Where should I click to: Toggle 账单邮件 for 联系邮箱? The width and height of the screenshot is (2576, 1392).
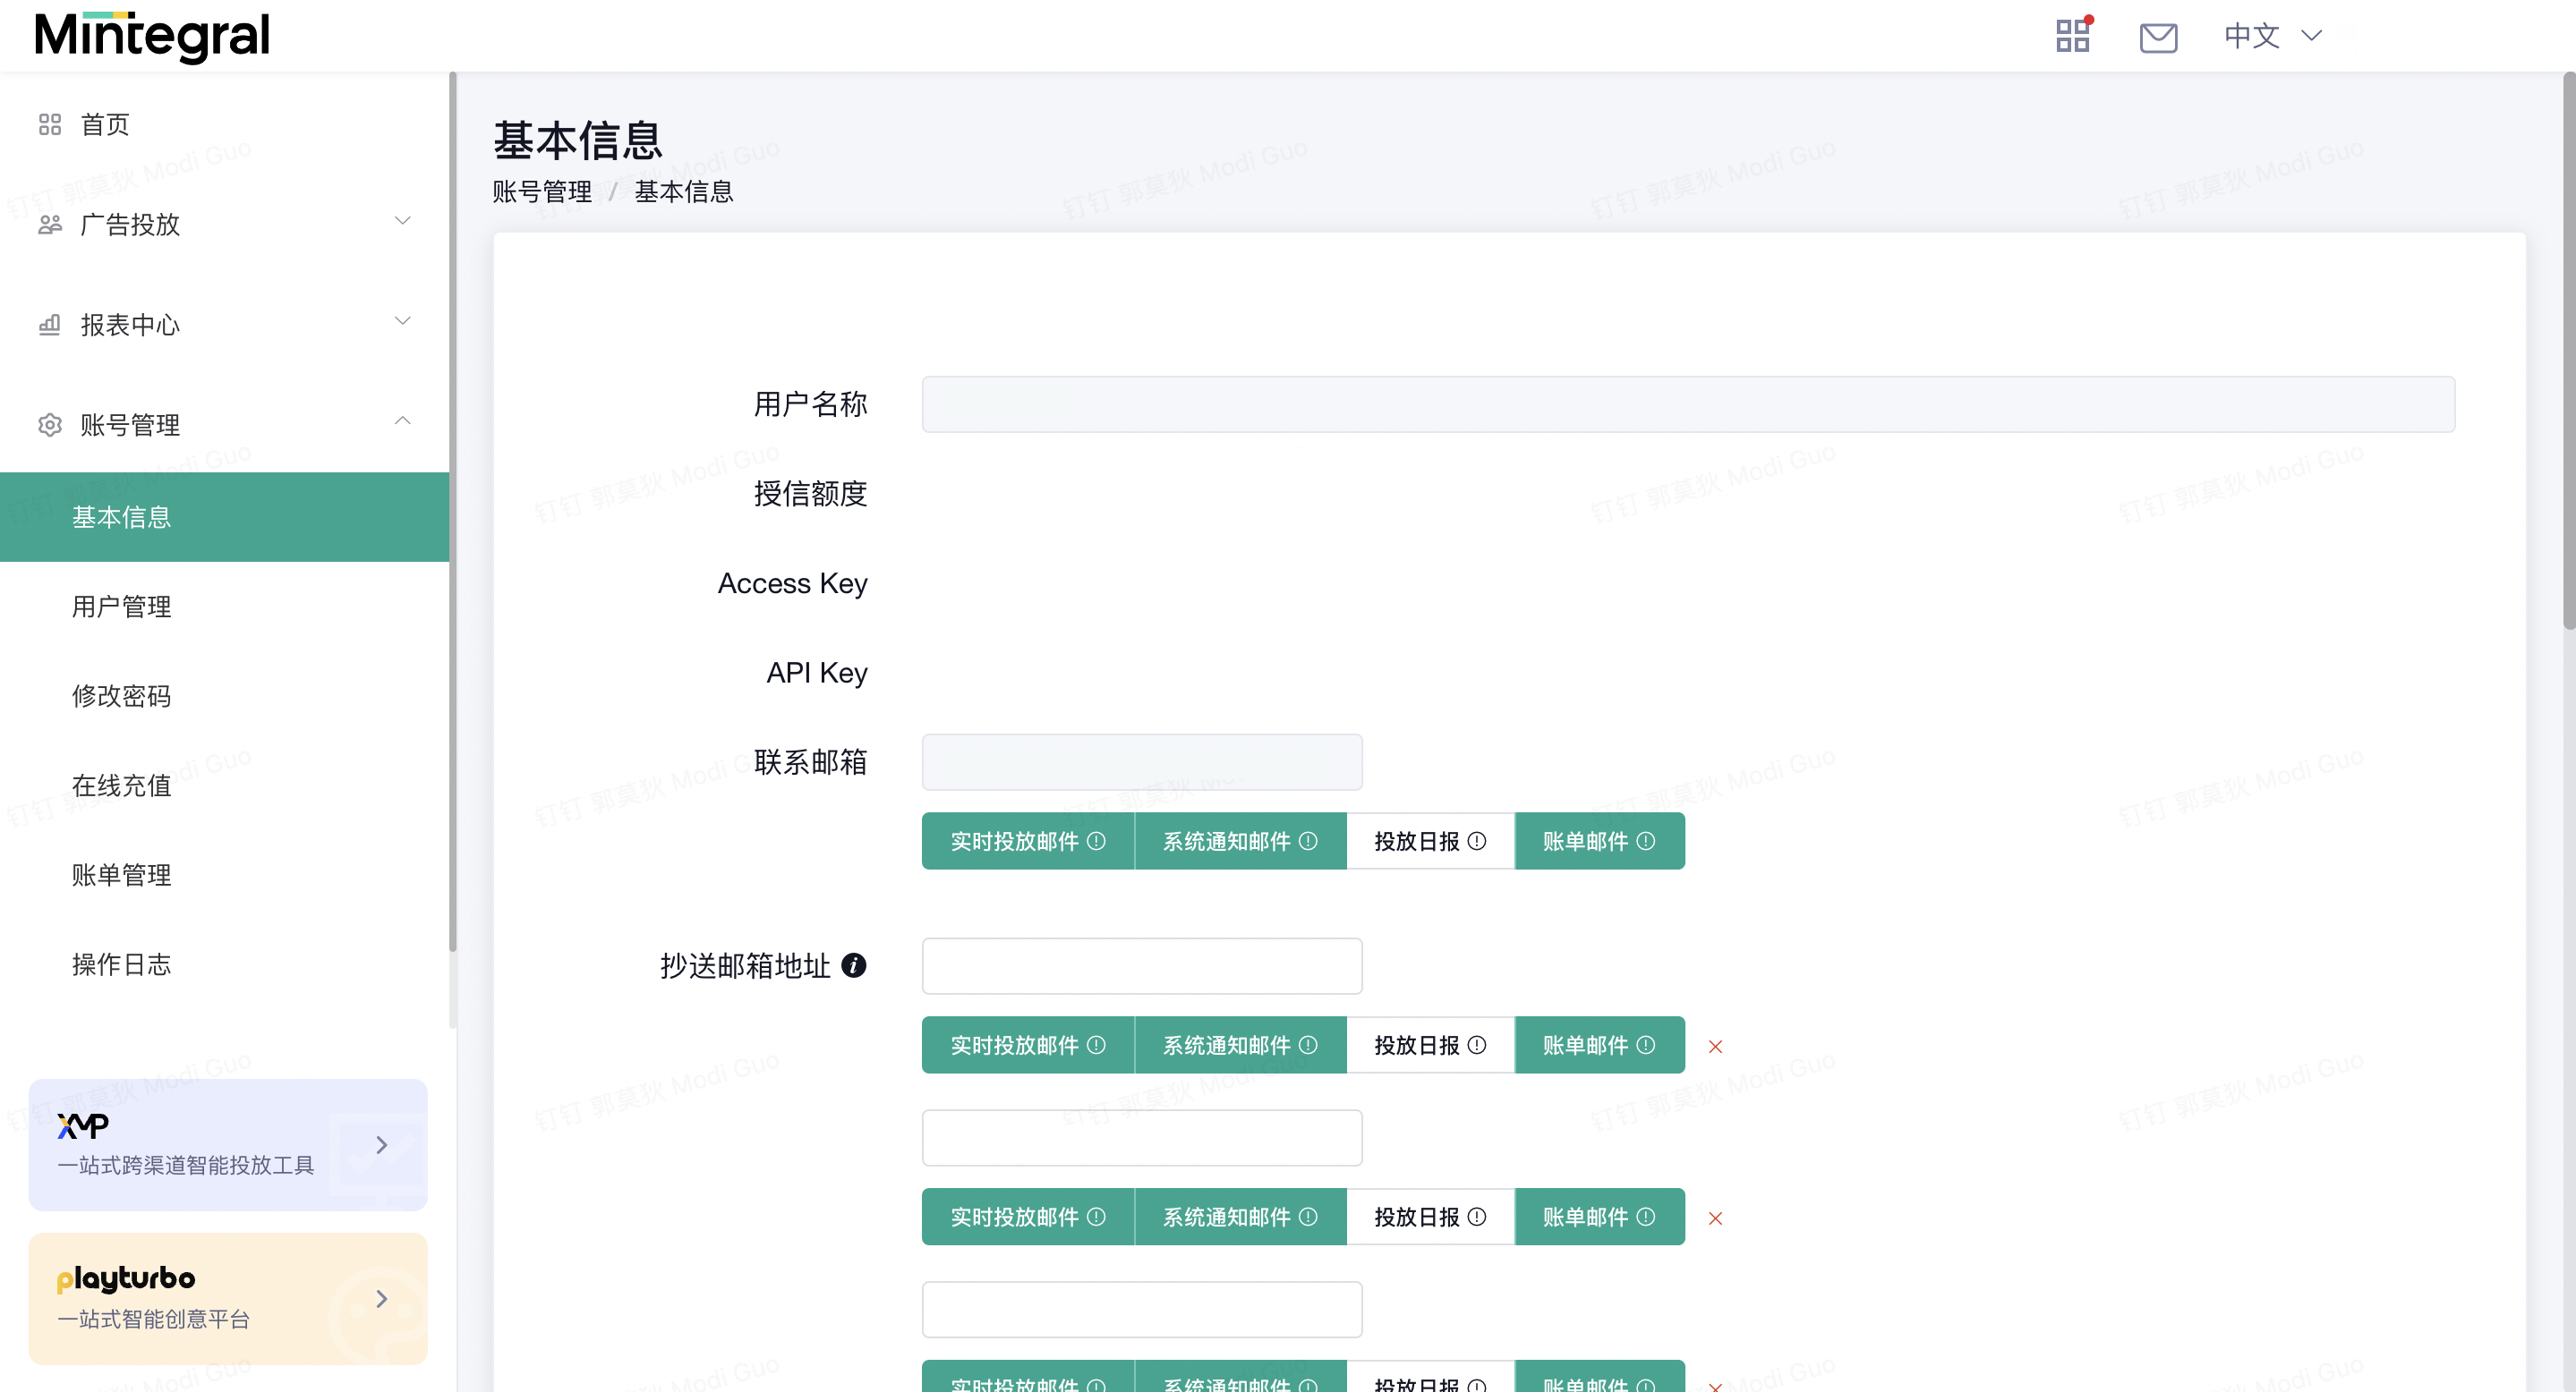(x=1600, y=842)
